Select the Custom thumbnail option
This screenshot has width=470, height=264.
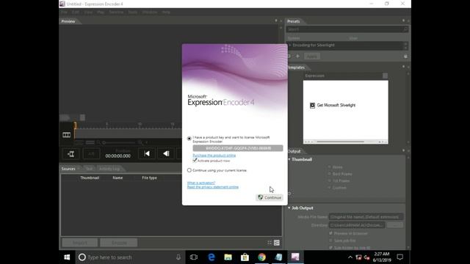[x=330, y=188]
